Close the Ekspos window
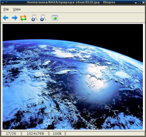The image size is (146, 137). pyautogui.click(x=144, y=2)
